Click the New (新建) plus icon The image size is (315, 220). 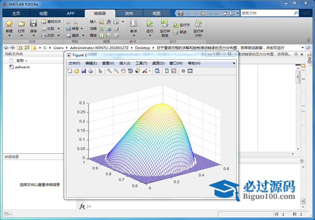click(9, 23)
